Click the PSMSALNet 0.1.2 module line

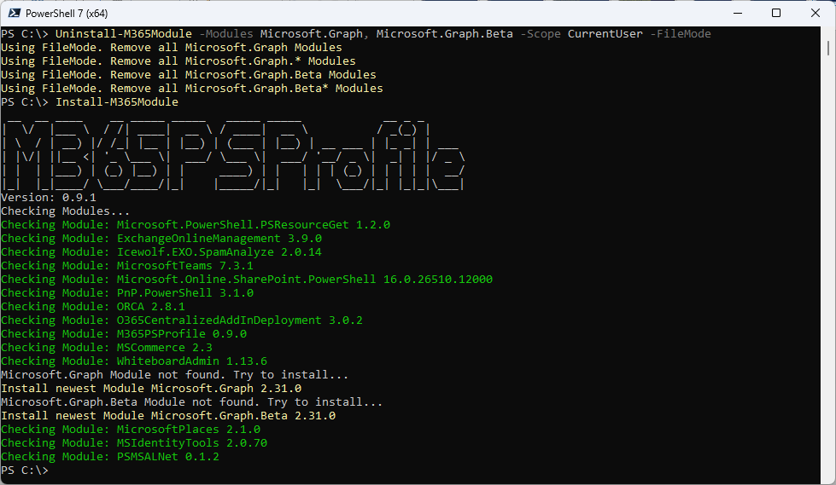click(x=109, y=457)
